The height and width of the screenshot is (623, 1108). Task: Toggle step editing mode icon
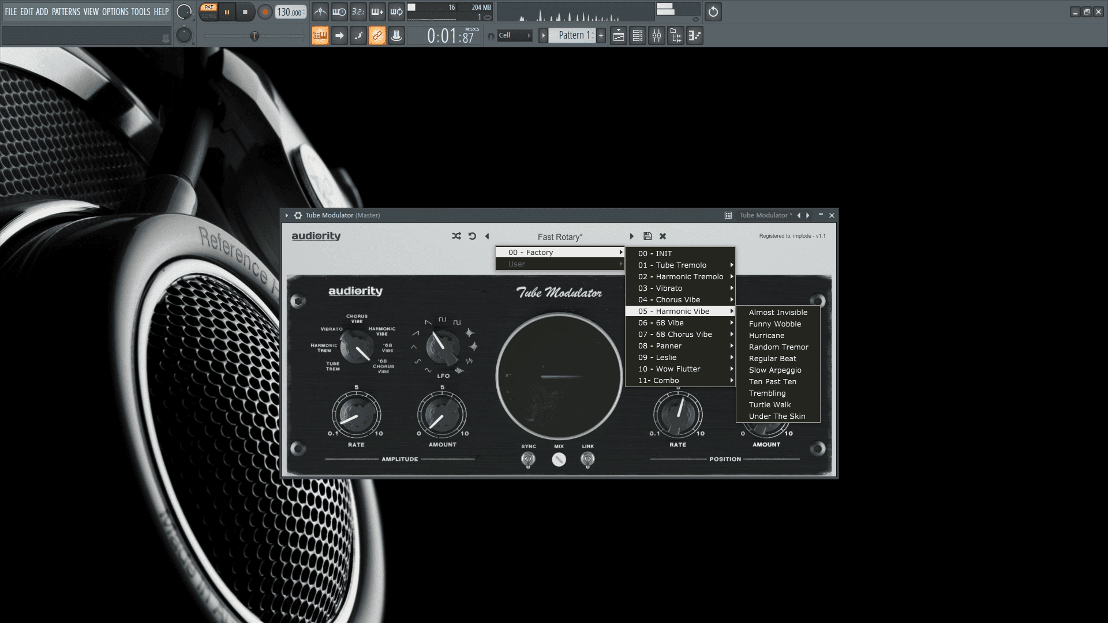click(358, 36)
